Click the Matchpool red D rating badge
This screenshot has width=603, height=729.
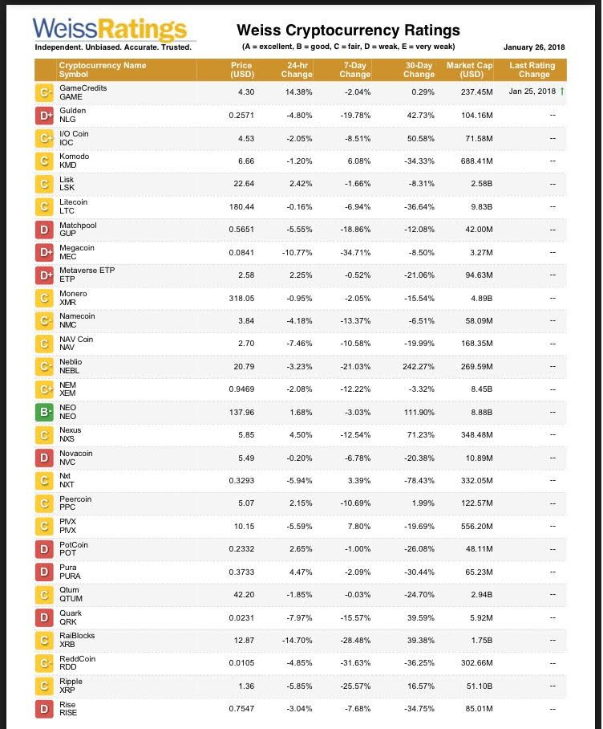point(46,230)
